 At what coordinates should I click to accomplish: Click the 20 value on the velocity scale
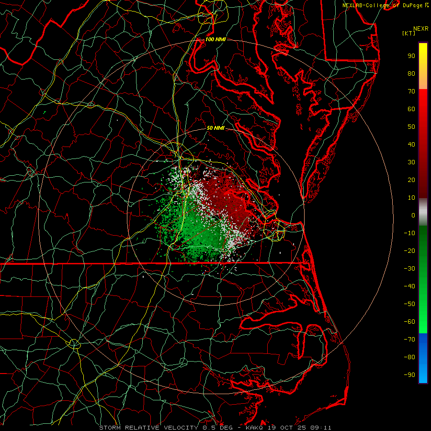tap(411, 180)
